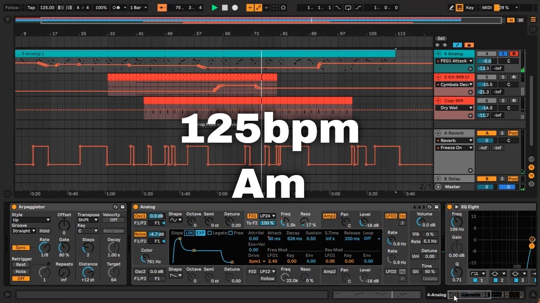Click the Key map mode button
This screenshot has width=540, height=303.
pyautogui.click(x=470, y=8)
